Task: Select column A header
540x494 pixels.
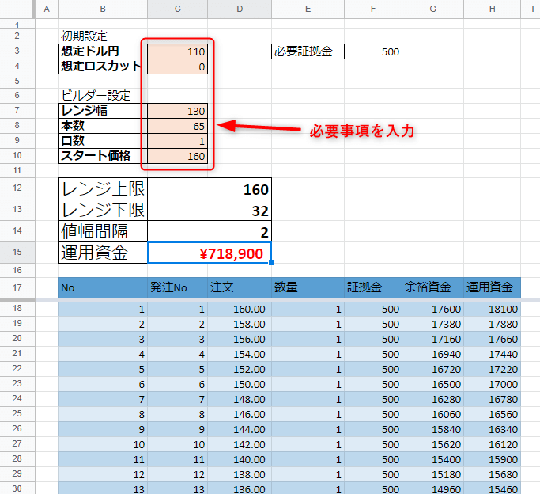Action: [47, 9]
